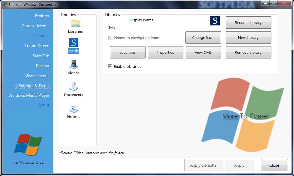Create a New Library

(248, 37)
